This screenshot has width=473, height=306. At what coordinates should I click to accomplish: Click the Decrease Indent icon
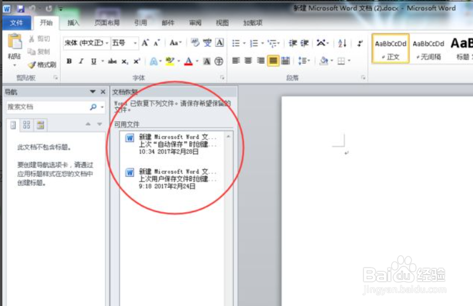point(293,43)
